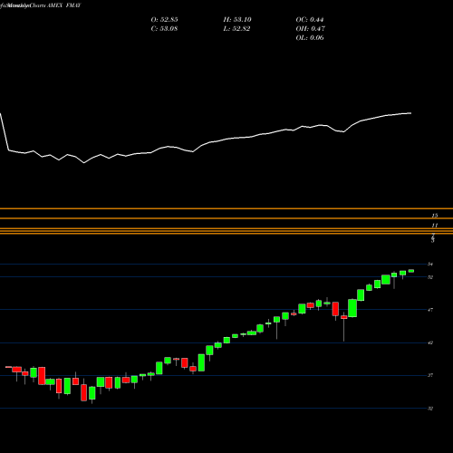This screenshot has height=453, width=453.
Task: Click the 54 price axis label
Action: pyautogui.click(x=430, y=265)
